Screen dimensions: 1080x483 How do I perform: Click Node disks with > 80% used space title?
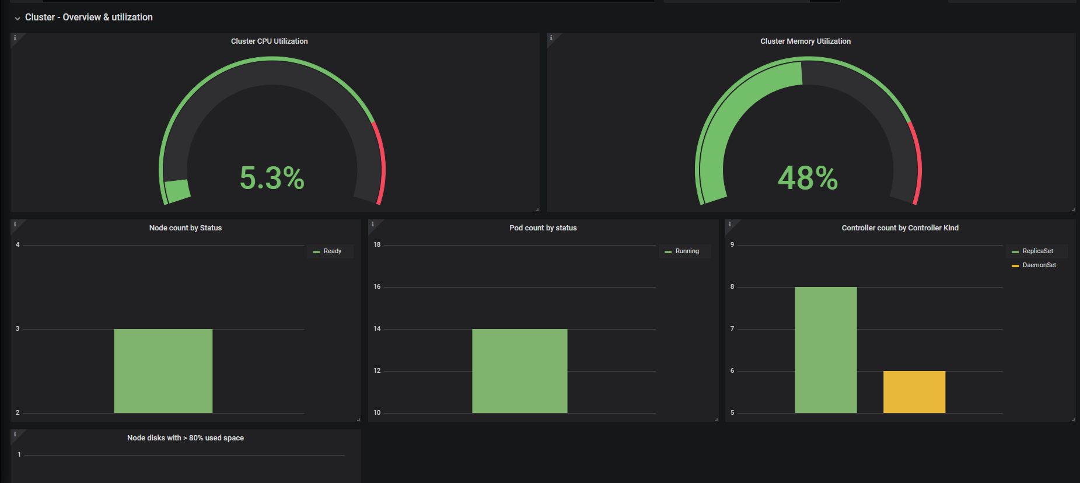[186, 438]
